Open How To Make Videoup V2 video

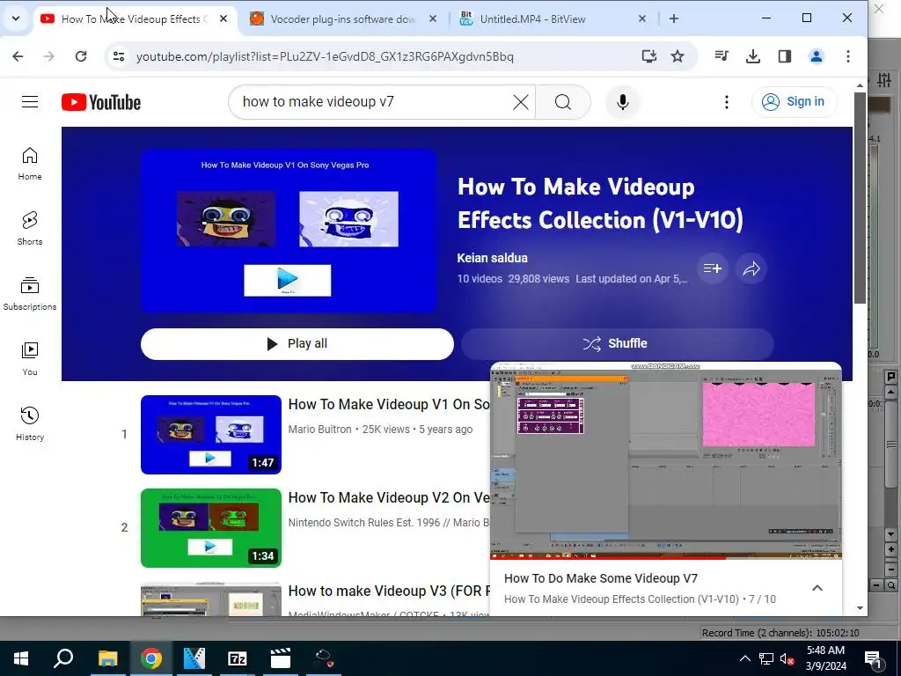[389, 498]
